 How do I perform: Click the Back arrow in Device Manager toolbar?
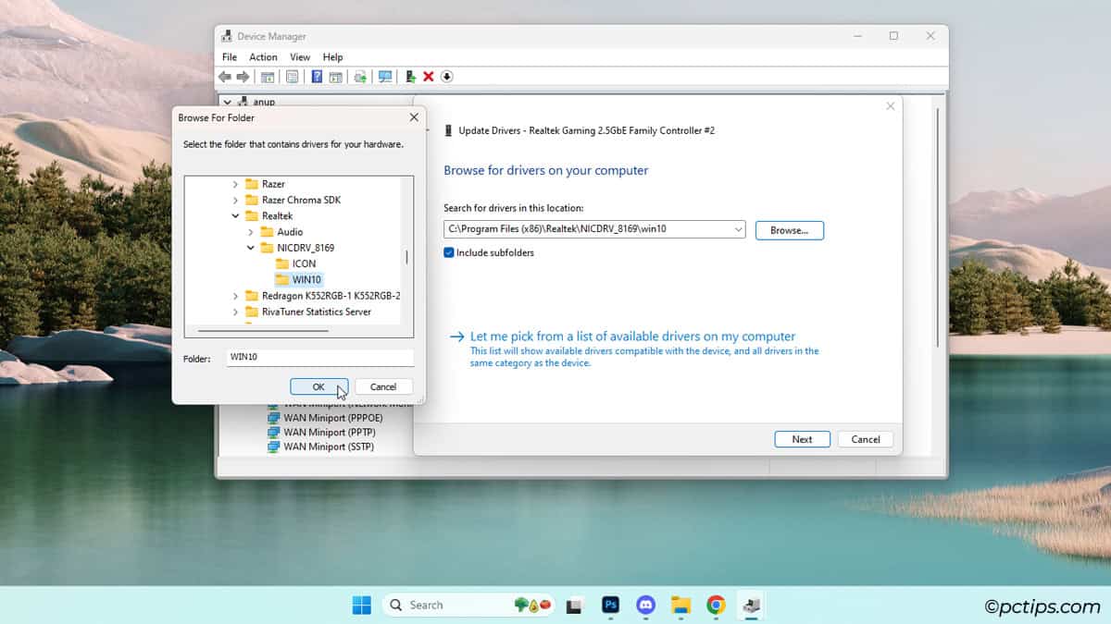coord(225,77)
